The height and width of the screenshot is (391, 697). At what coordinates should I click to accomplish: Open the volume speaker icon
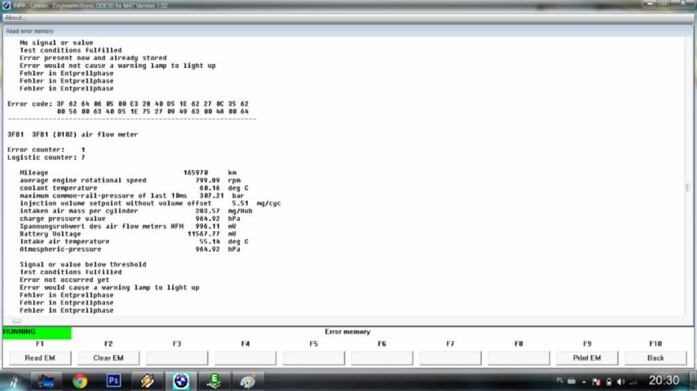coord(621,381)
